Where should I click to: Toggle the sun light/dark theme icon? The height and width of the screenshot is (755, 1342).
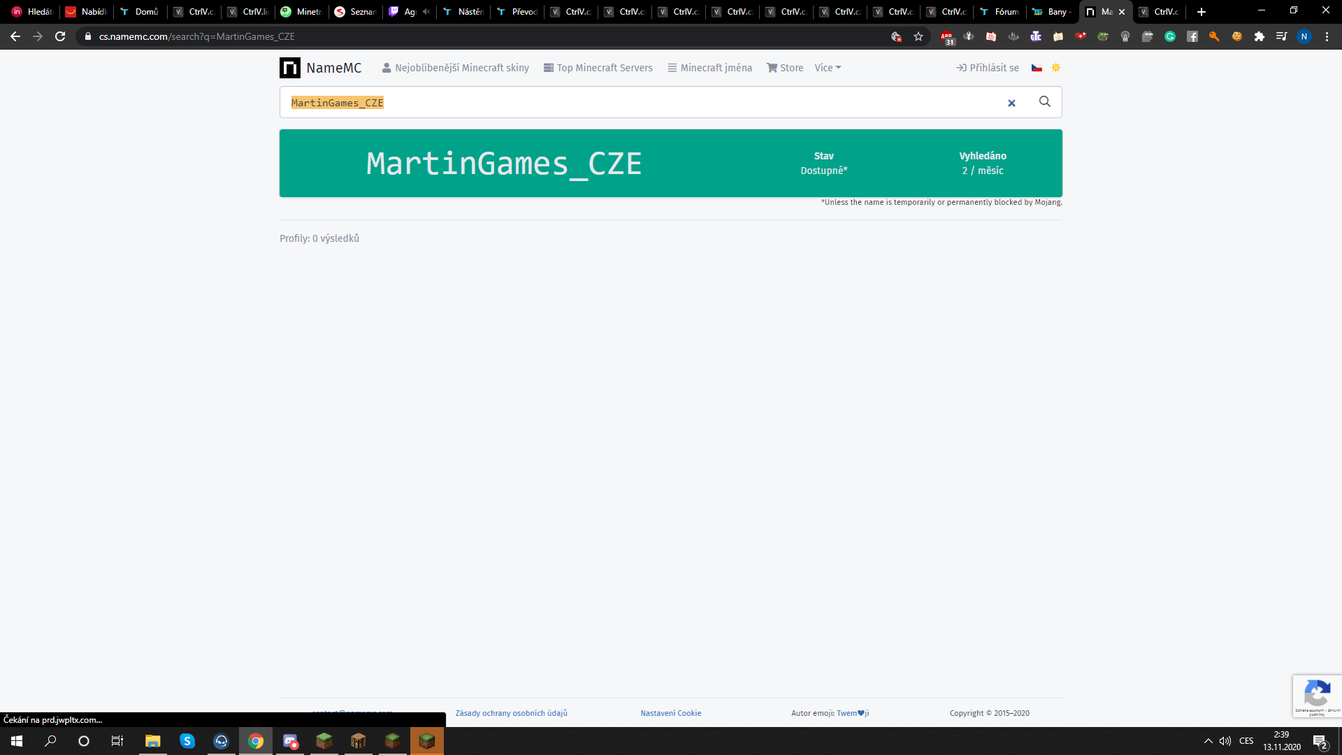pyautogui.click(x=1056, y=68)
